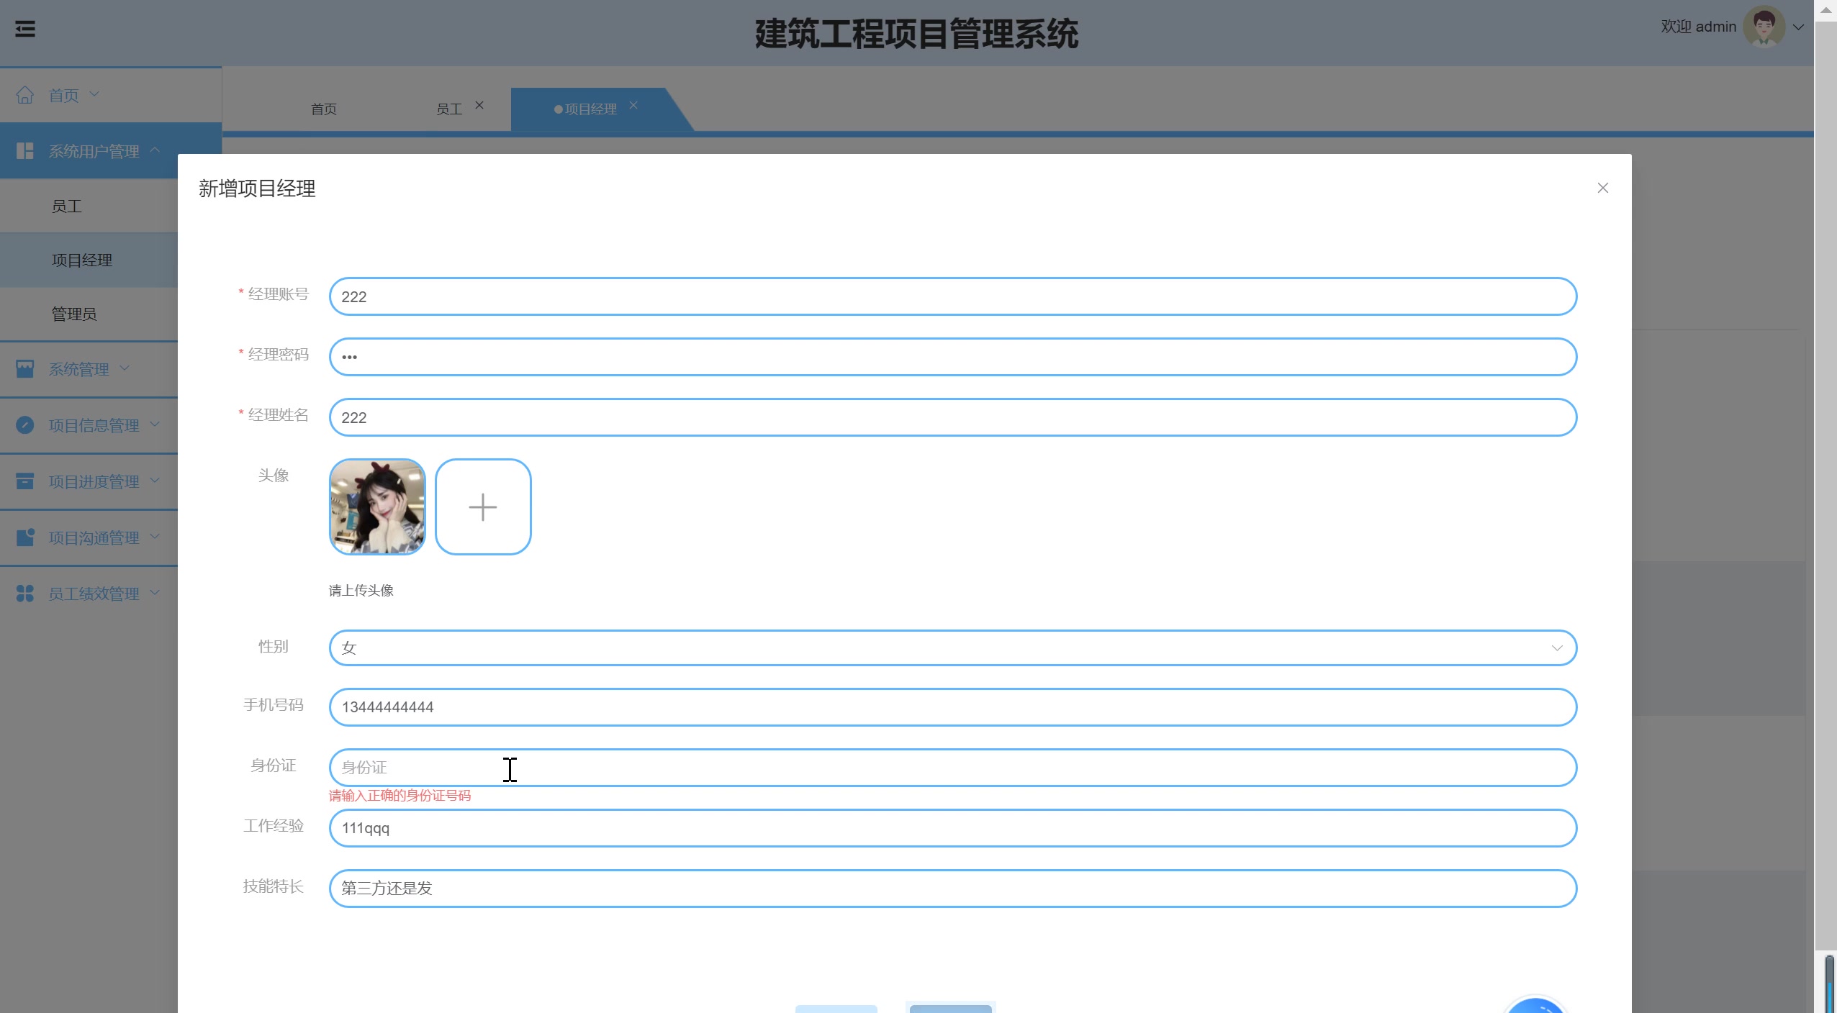Screen dimensions: 1837x1013
Task: Close the 新增项目经理 dialog
Action: (x=1603, y=188)
